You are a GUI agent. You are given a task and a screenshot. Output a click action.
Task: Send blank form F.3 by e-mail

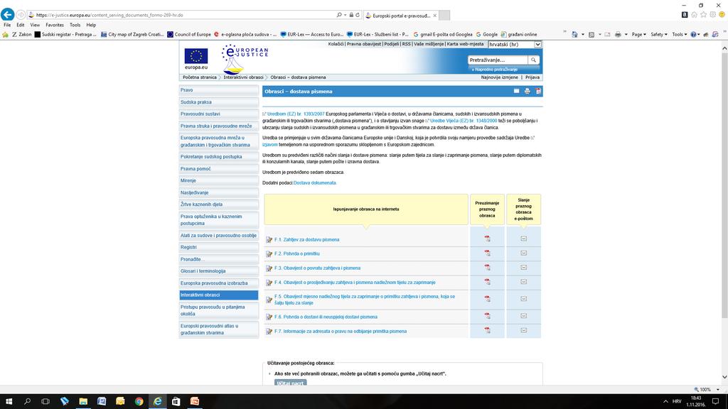pos(524,268)
